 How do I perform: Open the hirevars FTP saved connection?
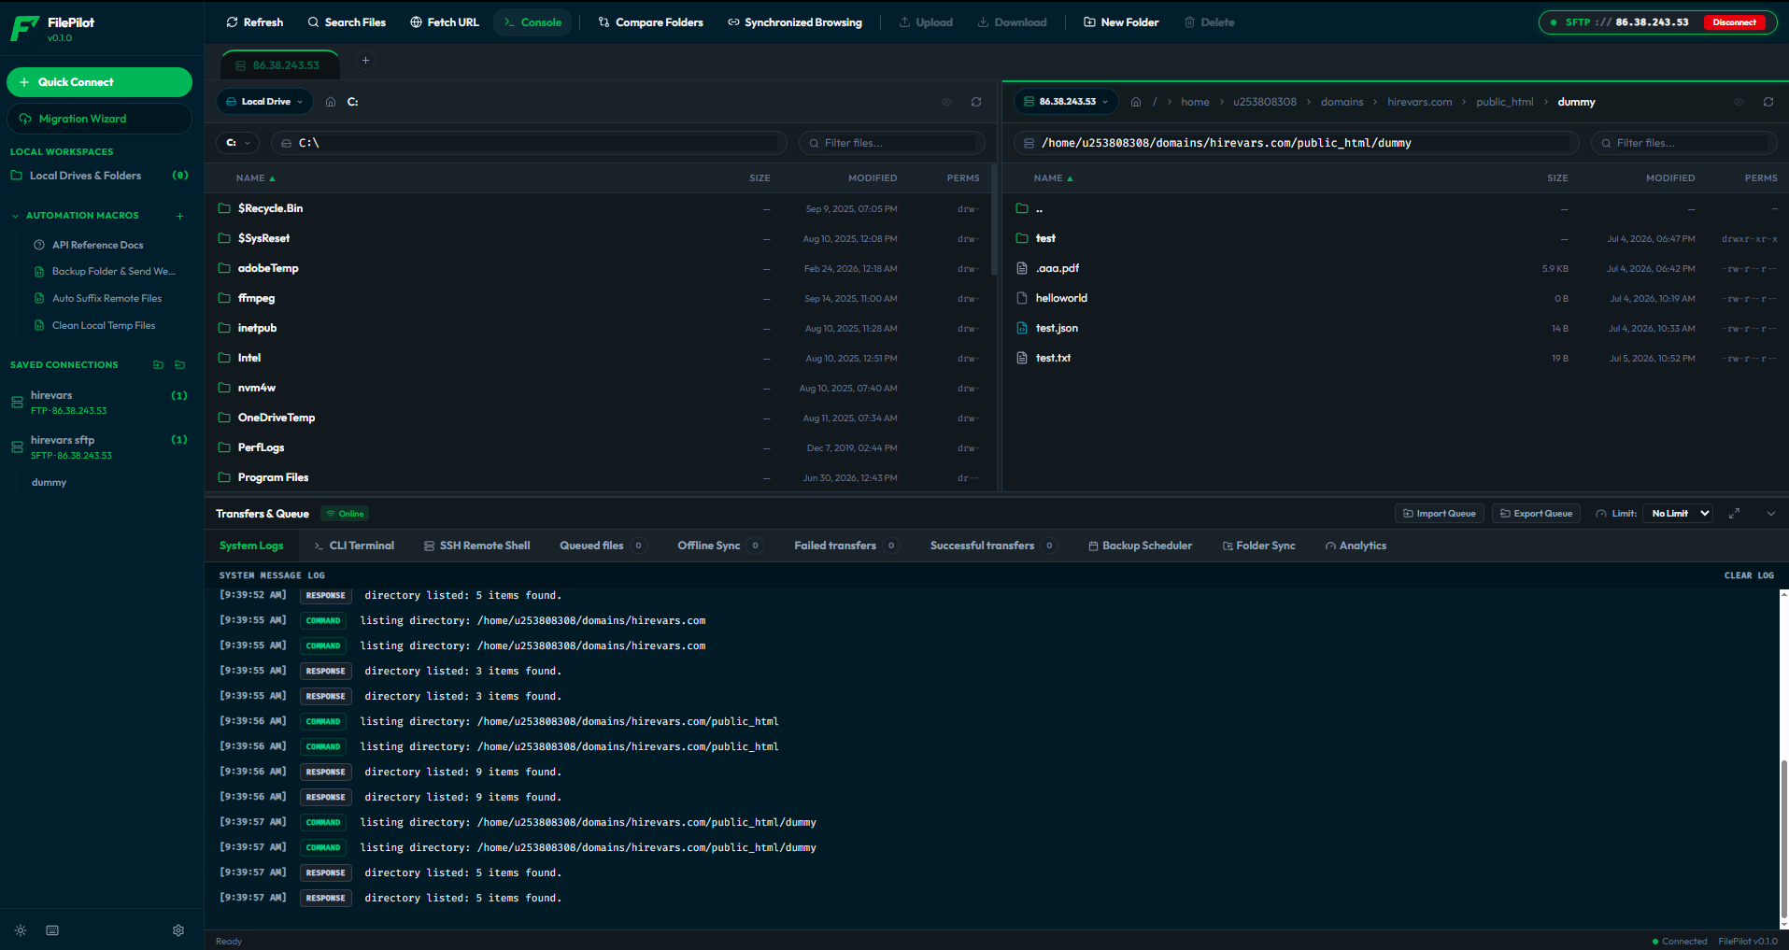(x=99, y=403)
